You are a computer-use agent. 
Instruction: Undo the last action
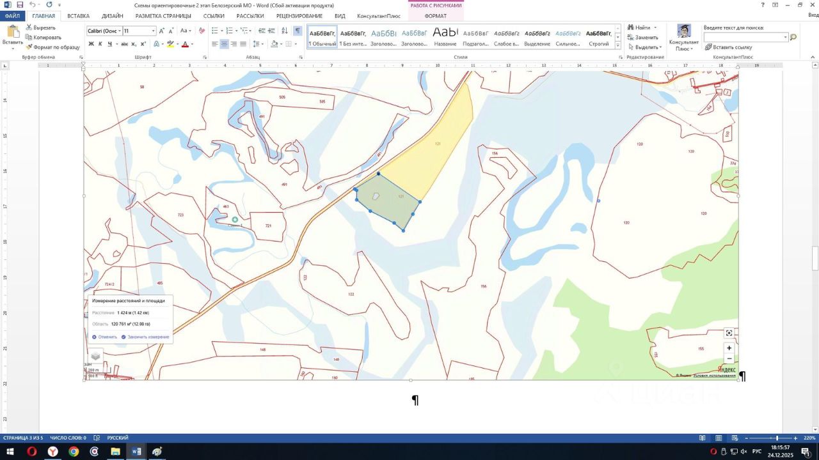point(33,5)
